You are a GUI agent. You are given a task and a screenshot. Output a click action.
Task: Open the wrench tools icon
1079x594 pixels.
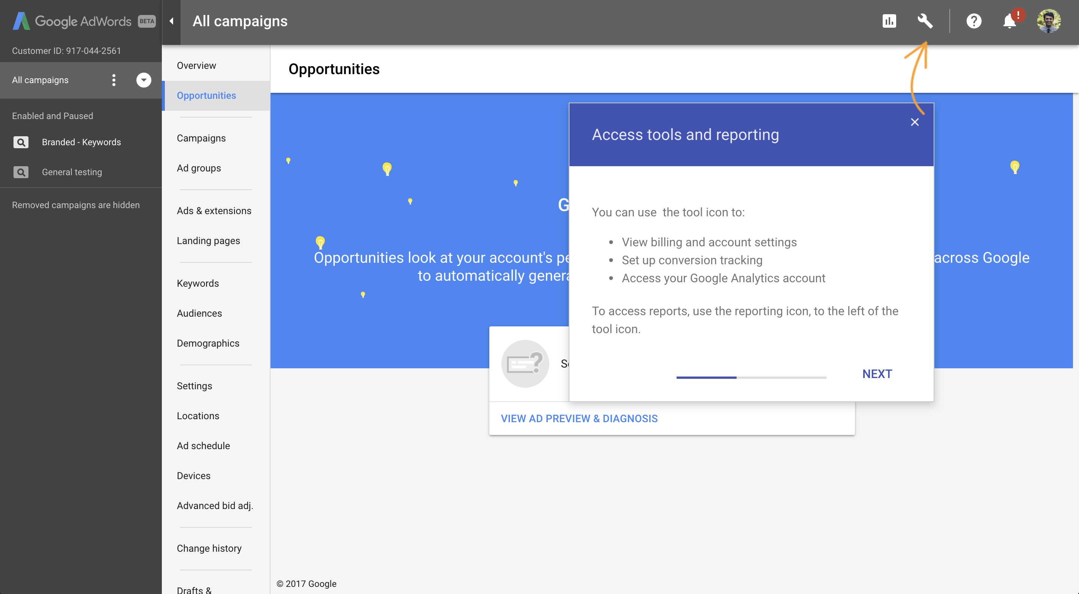coord(925,21)
